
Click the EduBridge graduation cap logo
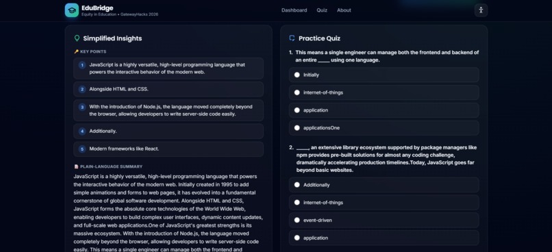click(x=72, y=10)
